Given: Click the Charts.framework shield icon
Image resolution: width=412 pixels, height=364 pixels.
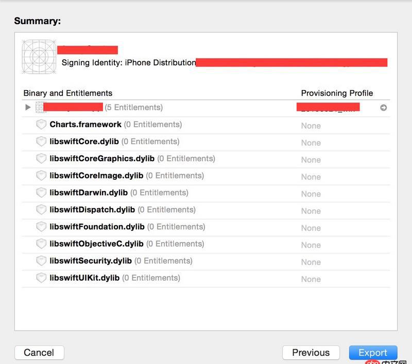Looking at the screenshot, I should pos(41,125).
